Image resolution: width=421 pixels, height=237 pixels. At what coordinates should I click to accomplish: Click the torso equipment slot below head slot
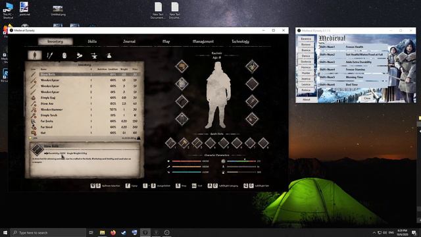point(182,84)
